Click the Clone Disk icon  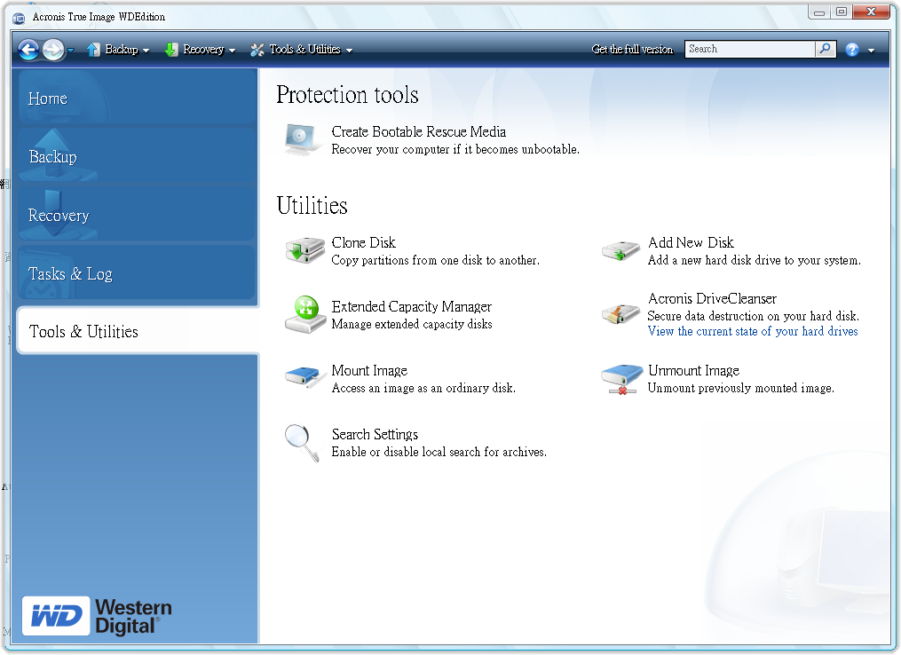click(304, 250)
